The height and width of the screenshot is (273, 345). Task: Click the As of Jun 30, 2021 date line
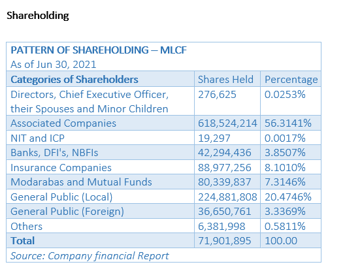click(54, 65)
